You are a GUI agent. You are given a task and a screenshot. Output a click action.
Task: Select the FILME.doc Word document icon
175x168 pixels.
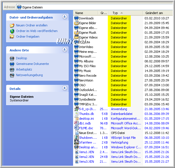tap(76, 128)
